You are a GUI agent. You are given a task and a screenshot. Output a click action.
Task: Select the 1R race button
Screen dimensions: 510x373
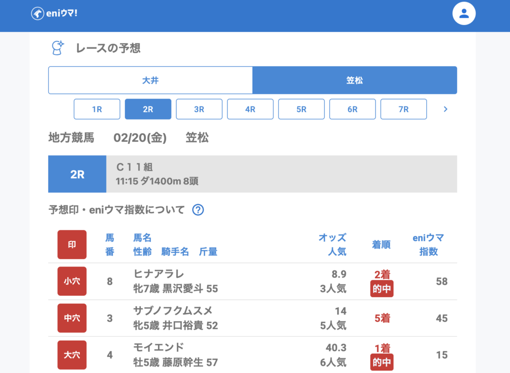point(97,109)
